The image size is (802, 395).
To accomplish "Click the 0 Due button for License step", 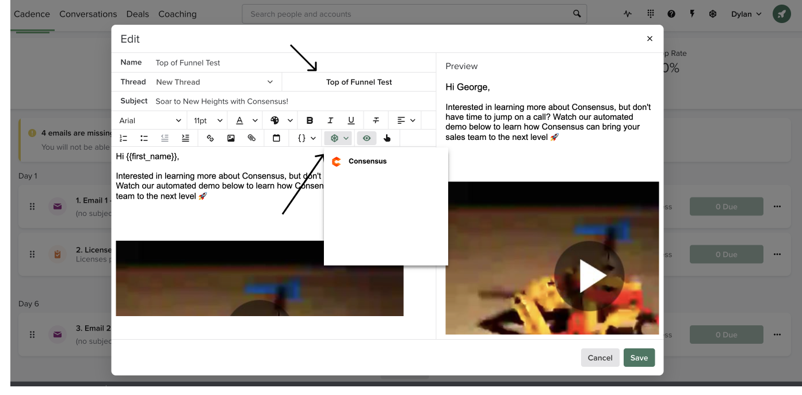I will pyautogui.click(x=726, y=255).
